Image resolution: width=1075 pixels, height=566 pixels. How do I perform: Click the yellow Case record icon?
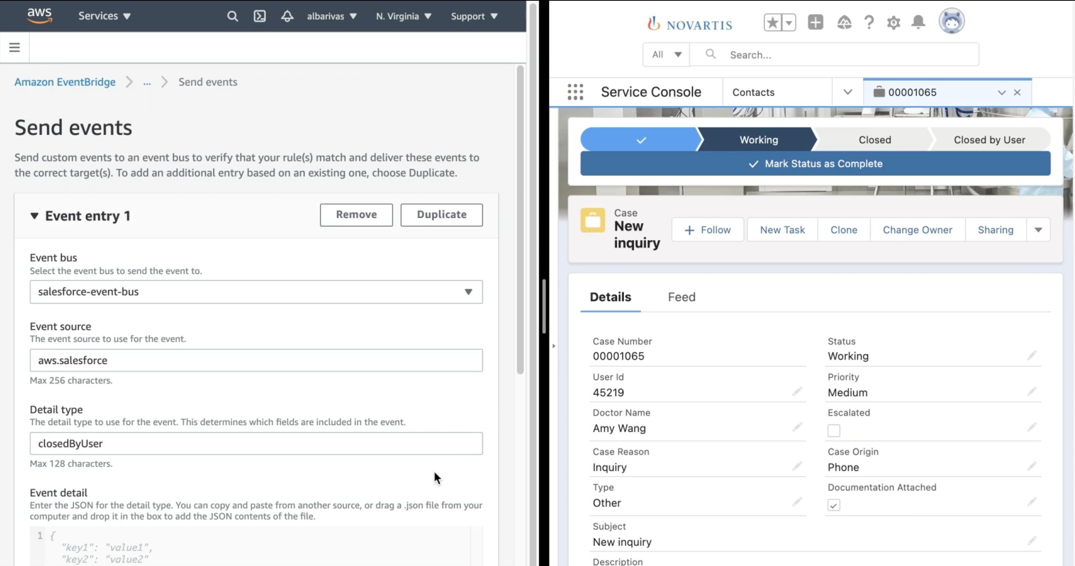tap(592, 220)
